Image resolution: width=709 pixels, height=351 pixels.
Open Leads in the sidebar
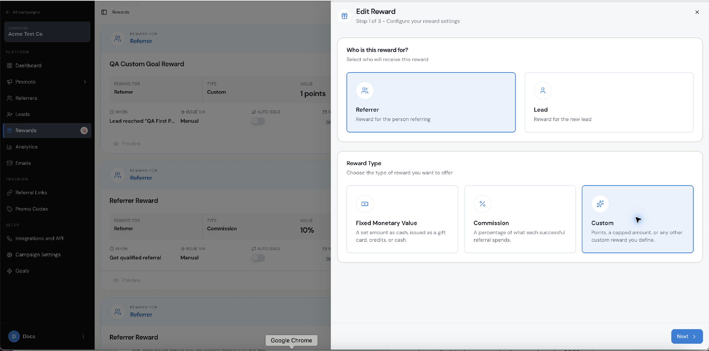[47, 114]
